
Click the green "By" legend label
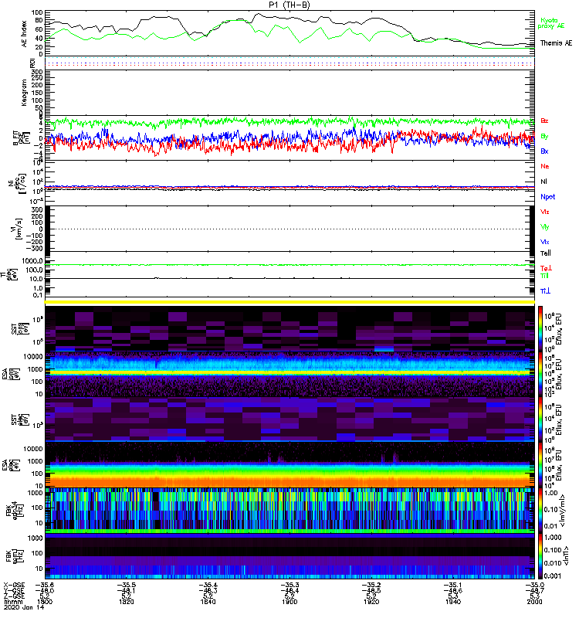[544, 137]
